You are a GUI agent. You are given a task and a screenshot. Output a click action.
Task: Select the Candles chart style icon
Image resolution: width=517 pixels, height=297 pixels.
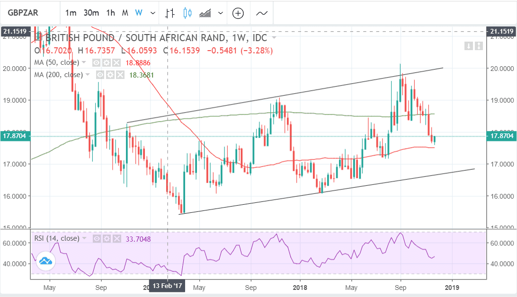point(187,13)
